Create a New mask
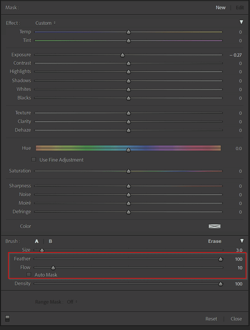Viewport: 250px width, 330px height. point(221,7)
